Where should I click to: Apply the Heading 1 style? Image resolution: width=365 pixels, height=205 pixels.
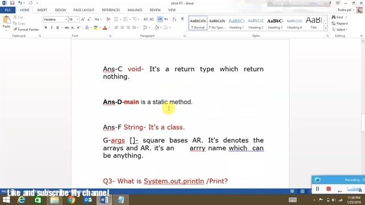click(237, 23)
